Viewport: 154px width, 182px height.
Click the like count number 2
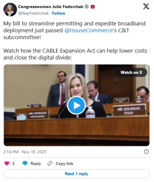click(x=14, y=163)
